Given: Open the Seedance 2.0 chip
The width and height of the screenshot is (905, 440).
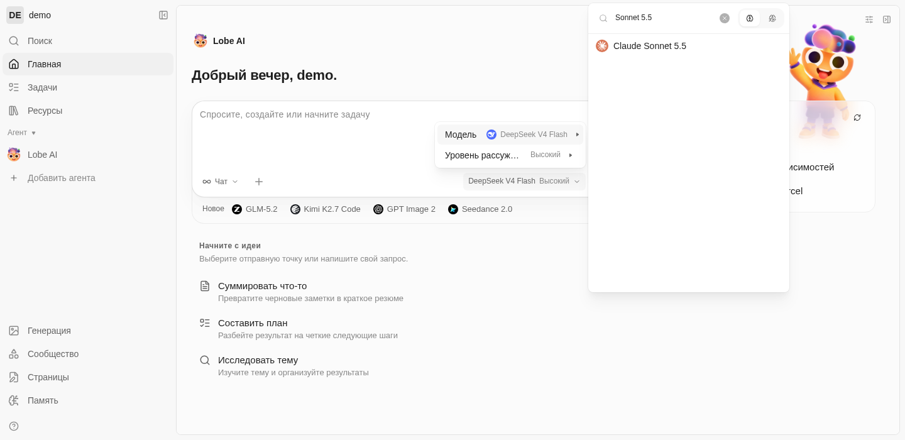Looking at the screenshot, I should click(480, 209).
